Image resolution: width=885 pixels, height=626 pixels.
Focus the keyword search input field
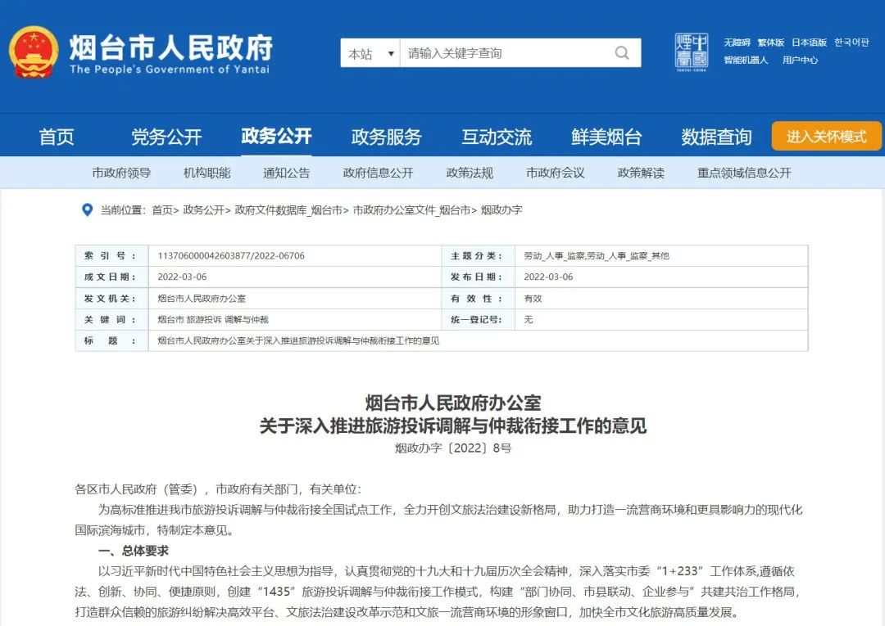(508, 53)
